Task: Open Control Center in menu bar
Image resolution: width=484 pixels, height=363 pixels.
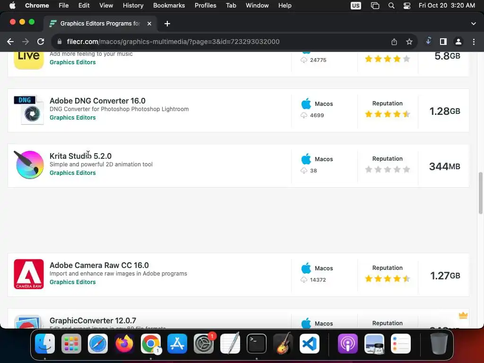Action: pos(407,6)
